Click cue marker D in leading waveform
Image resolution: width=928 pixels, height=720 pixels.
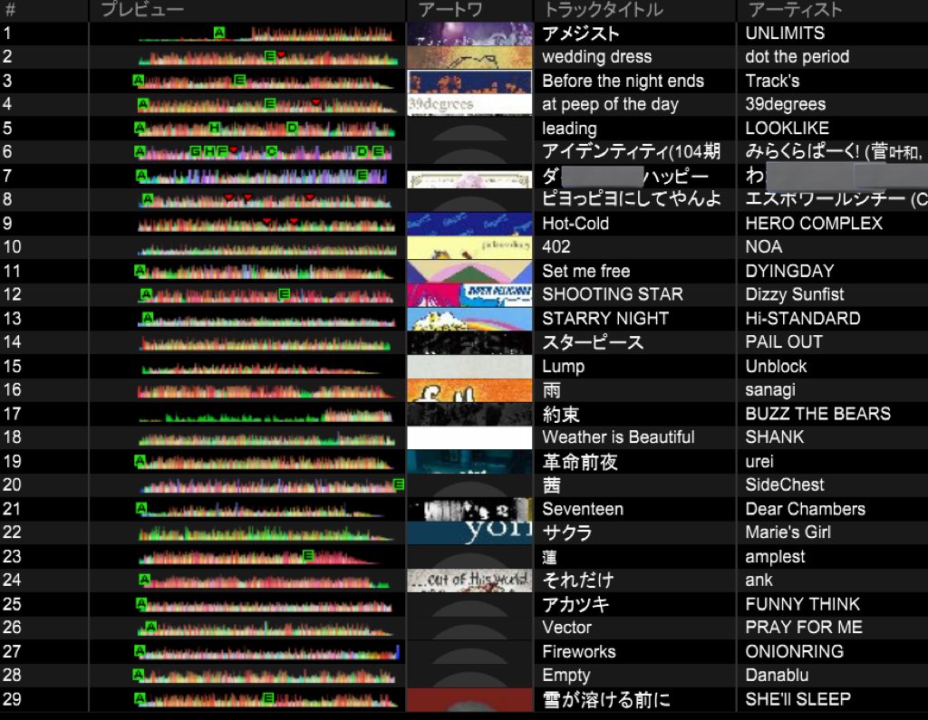[x=292, y=128]
